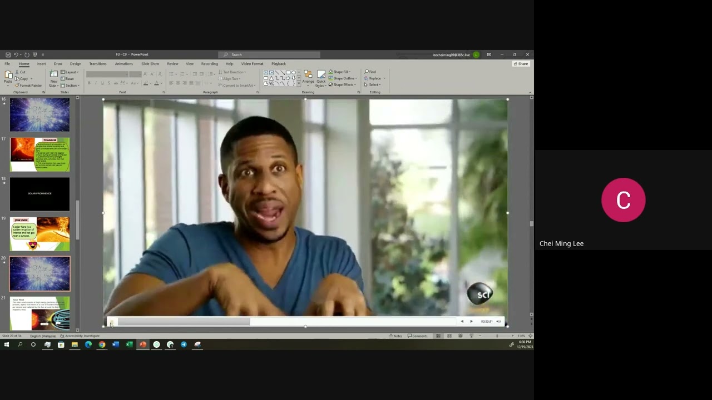The width and height of the screenshot is (712, 400).
Task: Click Find in Editing group
Action: point(370,72)
